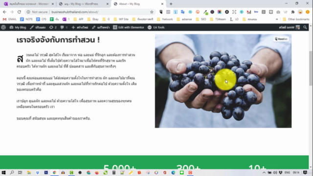
Task: Open Task View on the taskbar
Action: 20,173
